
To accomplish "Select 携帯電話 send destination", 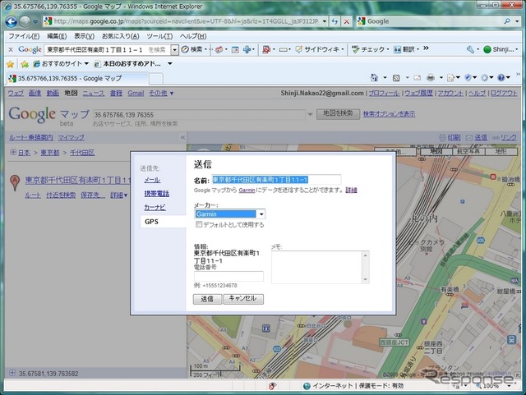I will pos(157,194).
